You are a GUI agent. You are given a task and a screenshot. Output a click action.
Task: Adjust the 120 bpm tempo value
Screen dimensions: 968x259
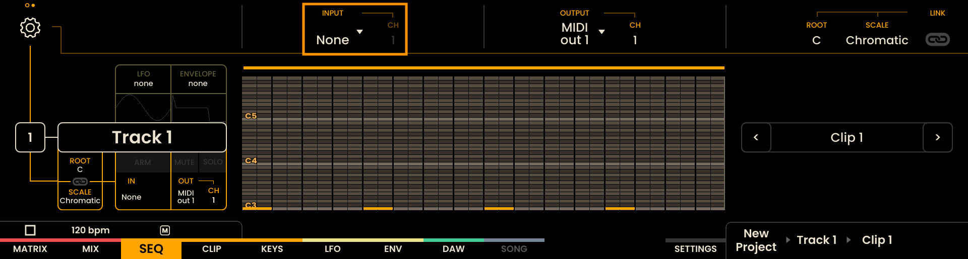(90, 230)
